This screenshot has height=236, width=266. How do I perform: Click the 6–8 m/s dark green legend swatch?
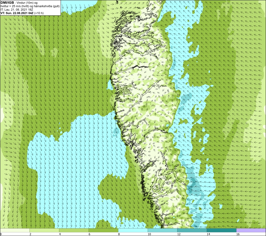pyautogui.click(x=103, y=230)
